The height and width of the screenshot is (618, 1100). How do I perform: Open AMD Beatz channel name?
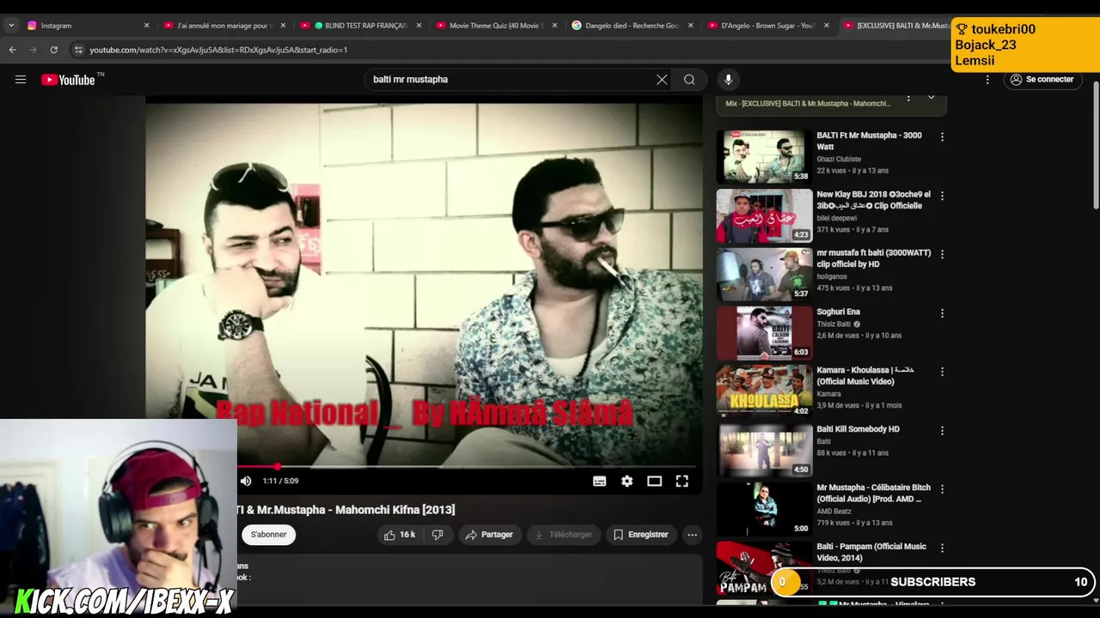pyautogui.click(x=834, y=512)
